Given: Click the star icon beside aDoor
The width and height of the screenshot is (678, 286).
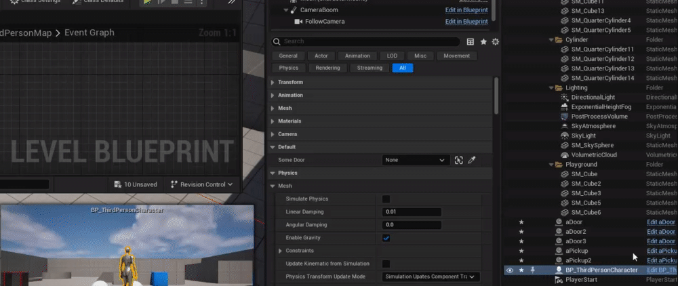Looking at the screenshot, I should pyautogui.click(x=521, y=222).
